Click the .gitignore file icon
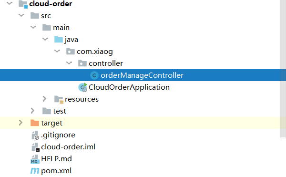 tap(35, 135)
